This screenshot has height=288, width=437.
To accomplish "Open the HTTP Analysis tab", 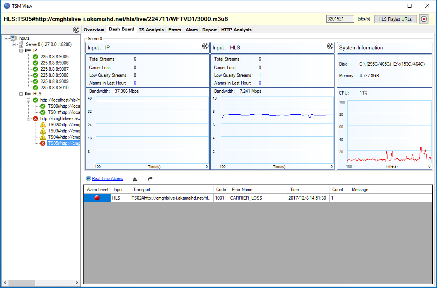I will 236,29.
